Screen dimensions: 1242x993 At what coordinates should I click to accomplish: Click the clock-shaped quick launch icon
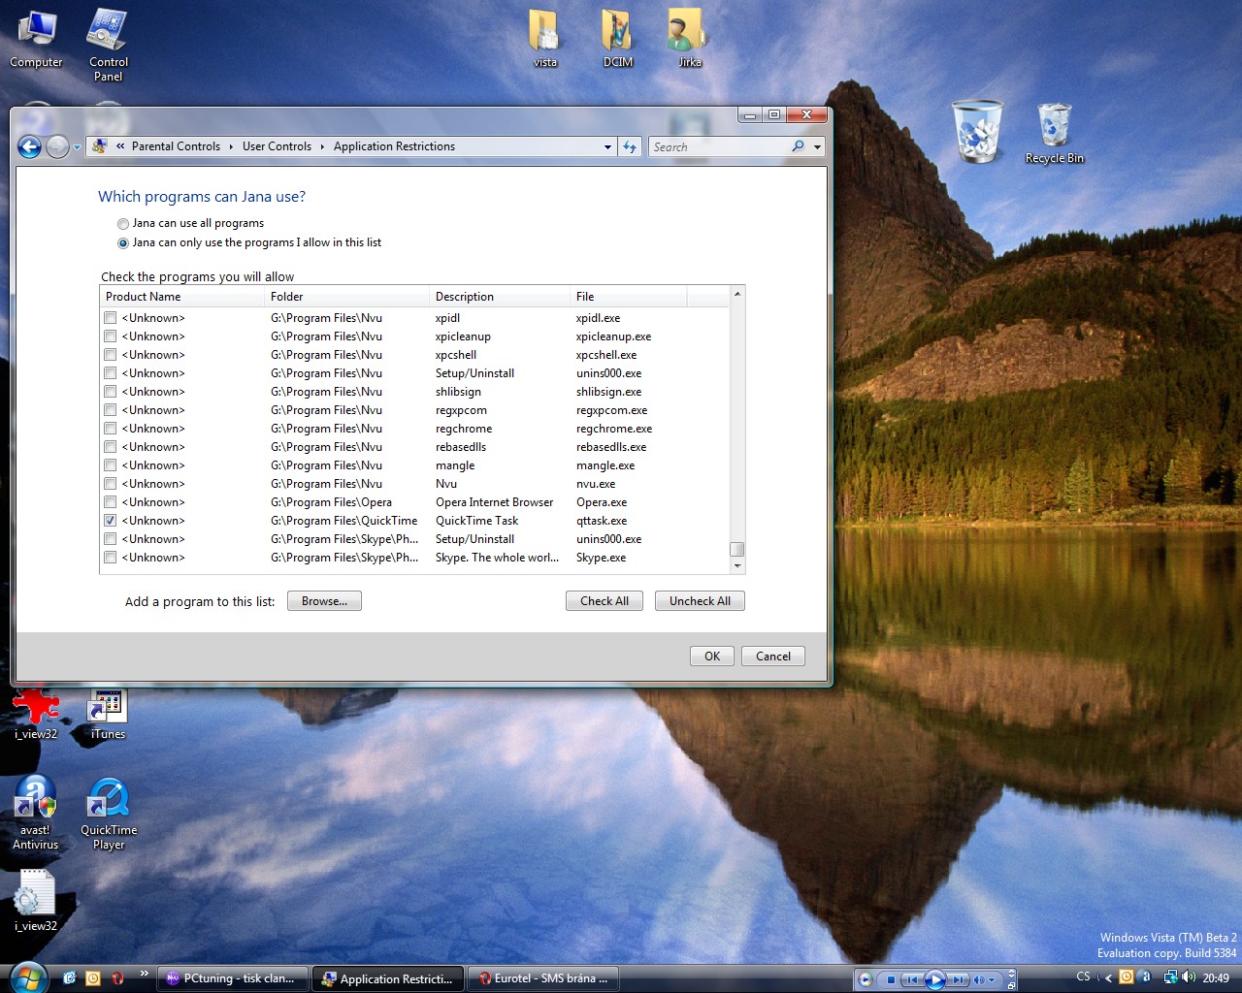[93, 978]
